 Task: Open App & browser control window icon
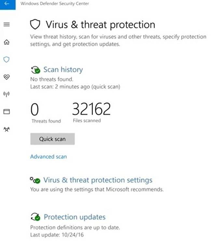pyautogui.click(x=7, y=112)
